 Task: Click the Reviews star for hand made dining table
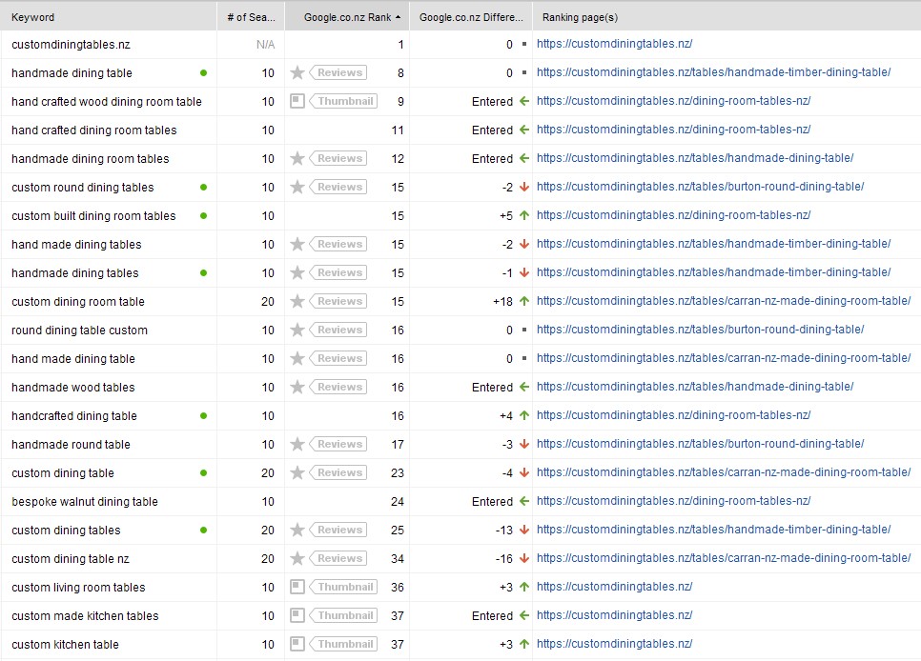[x=297, y=358]
